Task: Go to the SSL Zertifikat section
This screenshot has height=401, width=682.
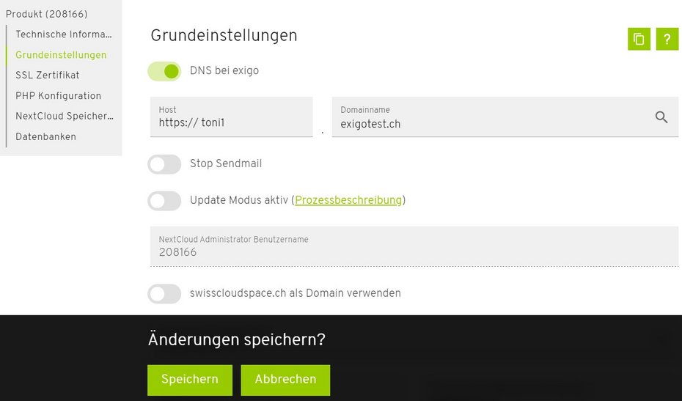Action: click(x=48, y=76)
